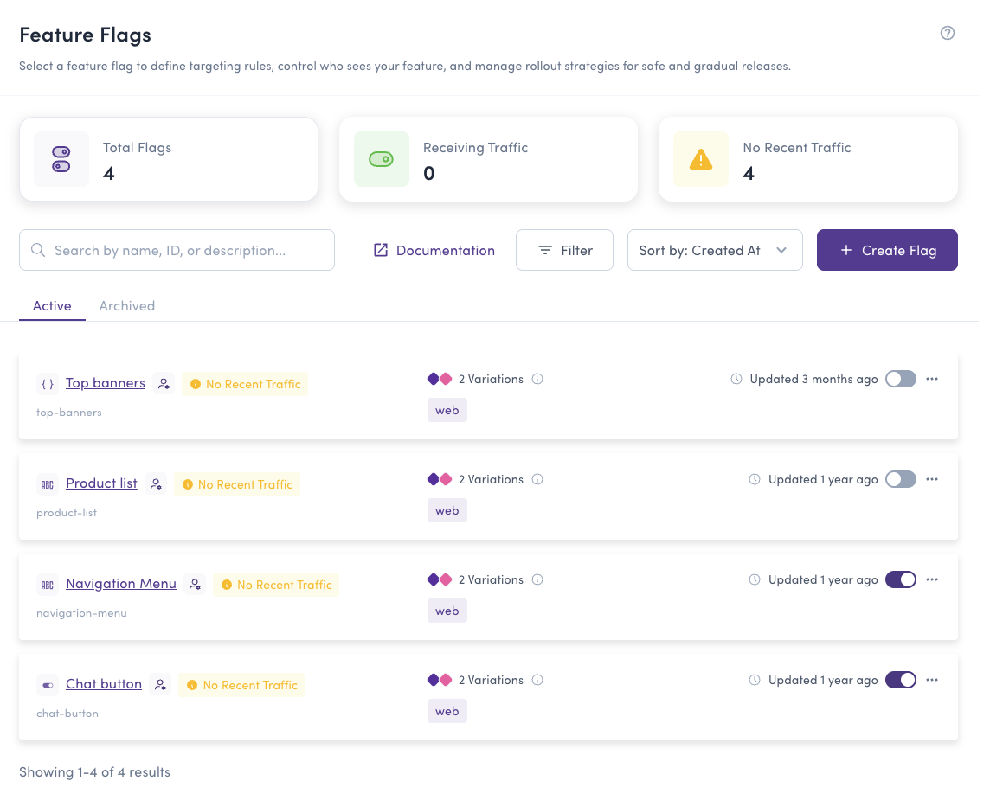Select the Active tab

point(51,305)
